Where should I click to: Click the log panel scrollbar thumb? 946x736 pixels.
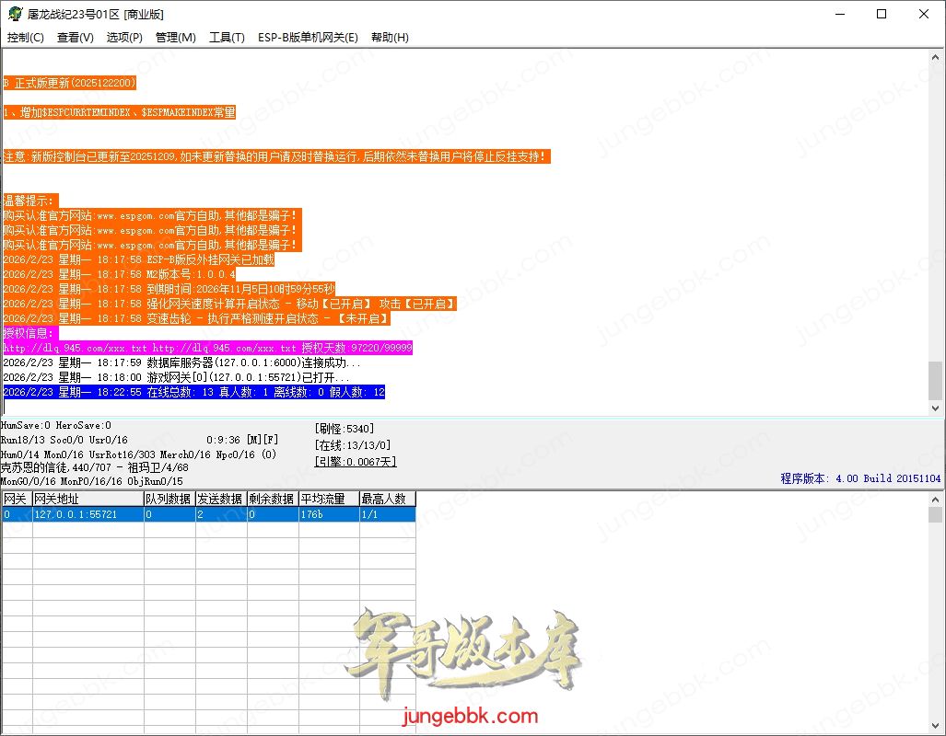(x=936, y=380)
